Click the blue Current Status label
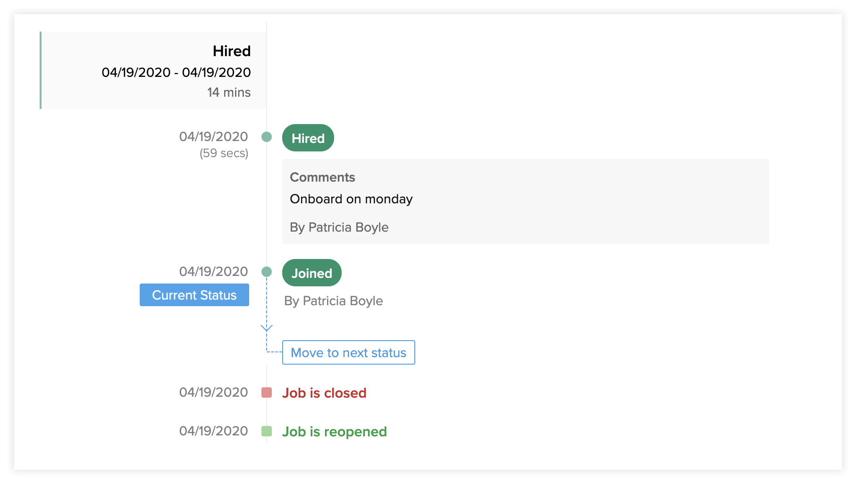This screenshot has height=484, width=856. pyautogui.click(x=194, y=295)
